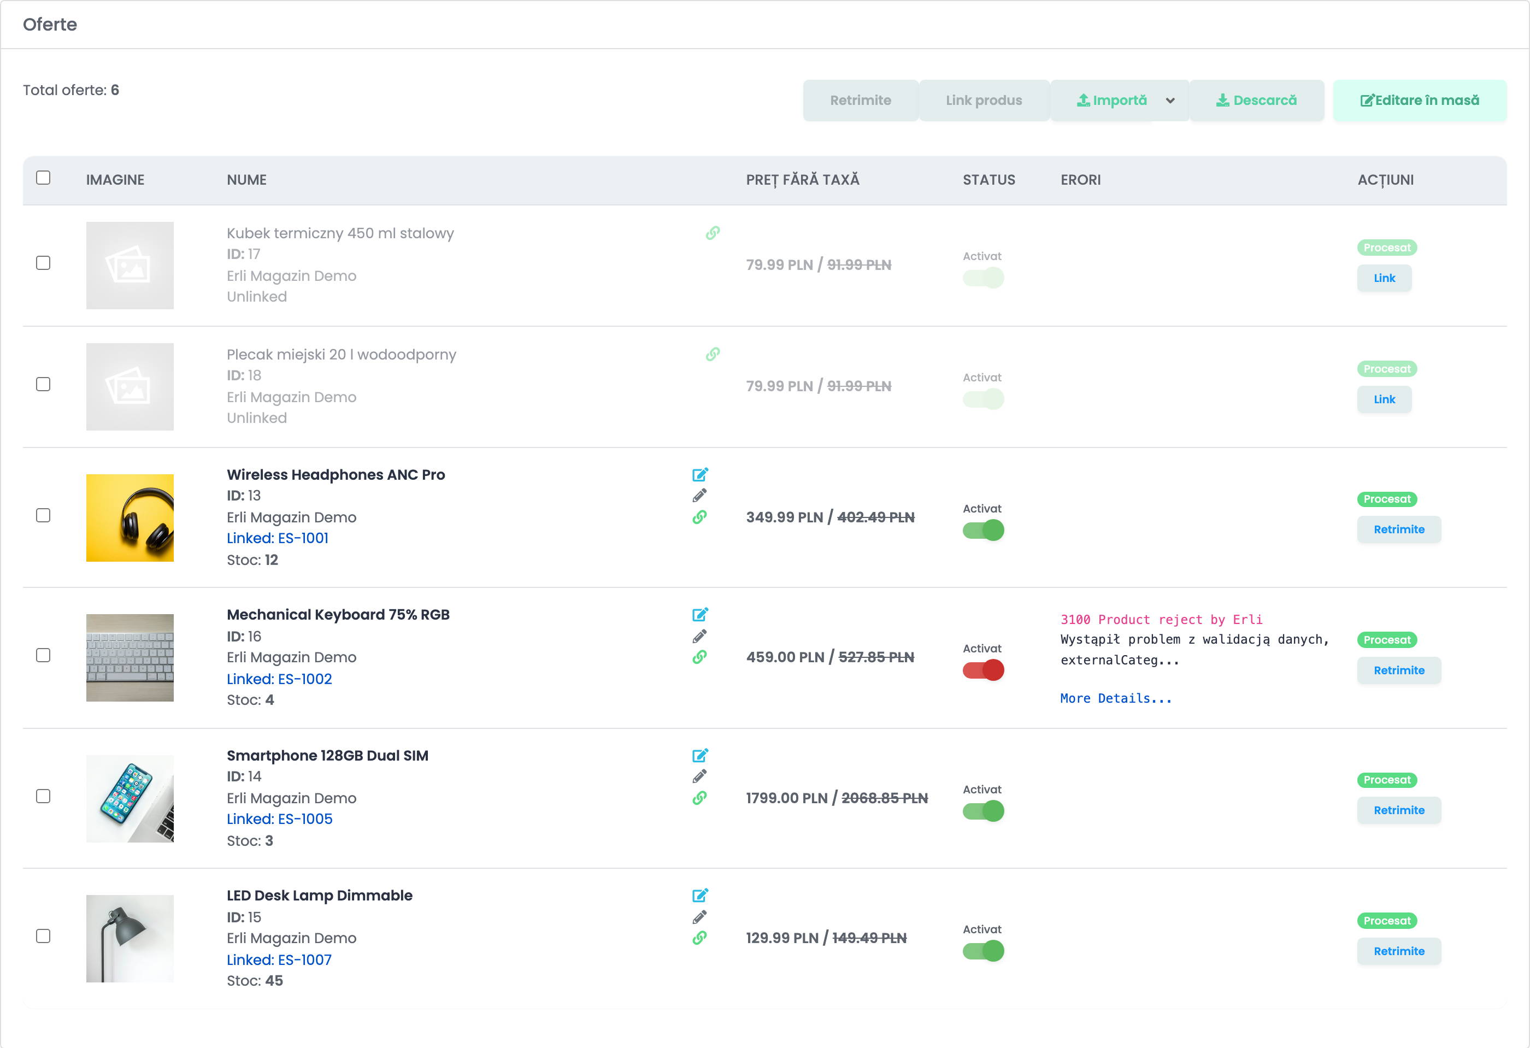Click the pencil icon for Mechanical Keyboard 75% RGB

tap(699, 636)
